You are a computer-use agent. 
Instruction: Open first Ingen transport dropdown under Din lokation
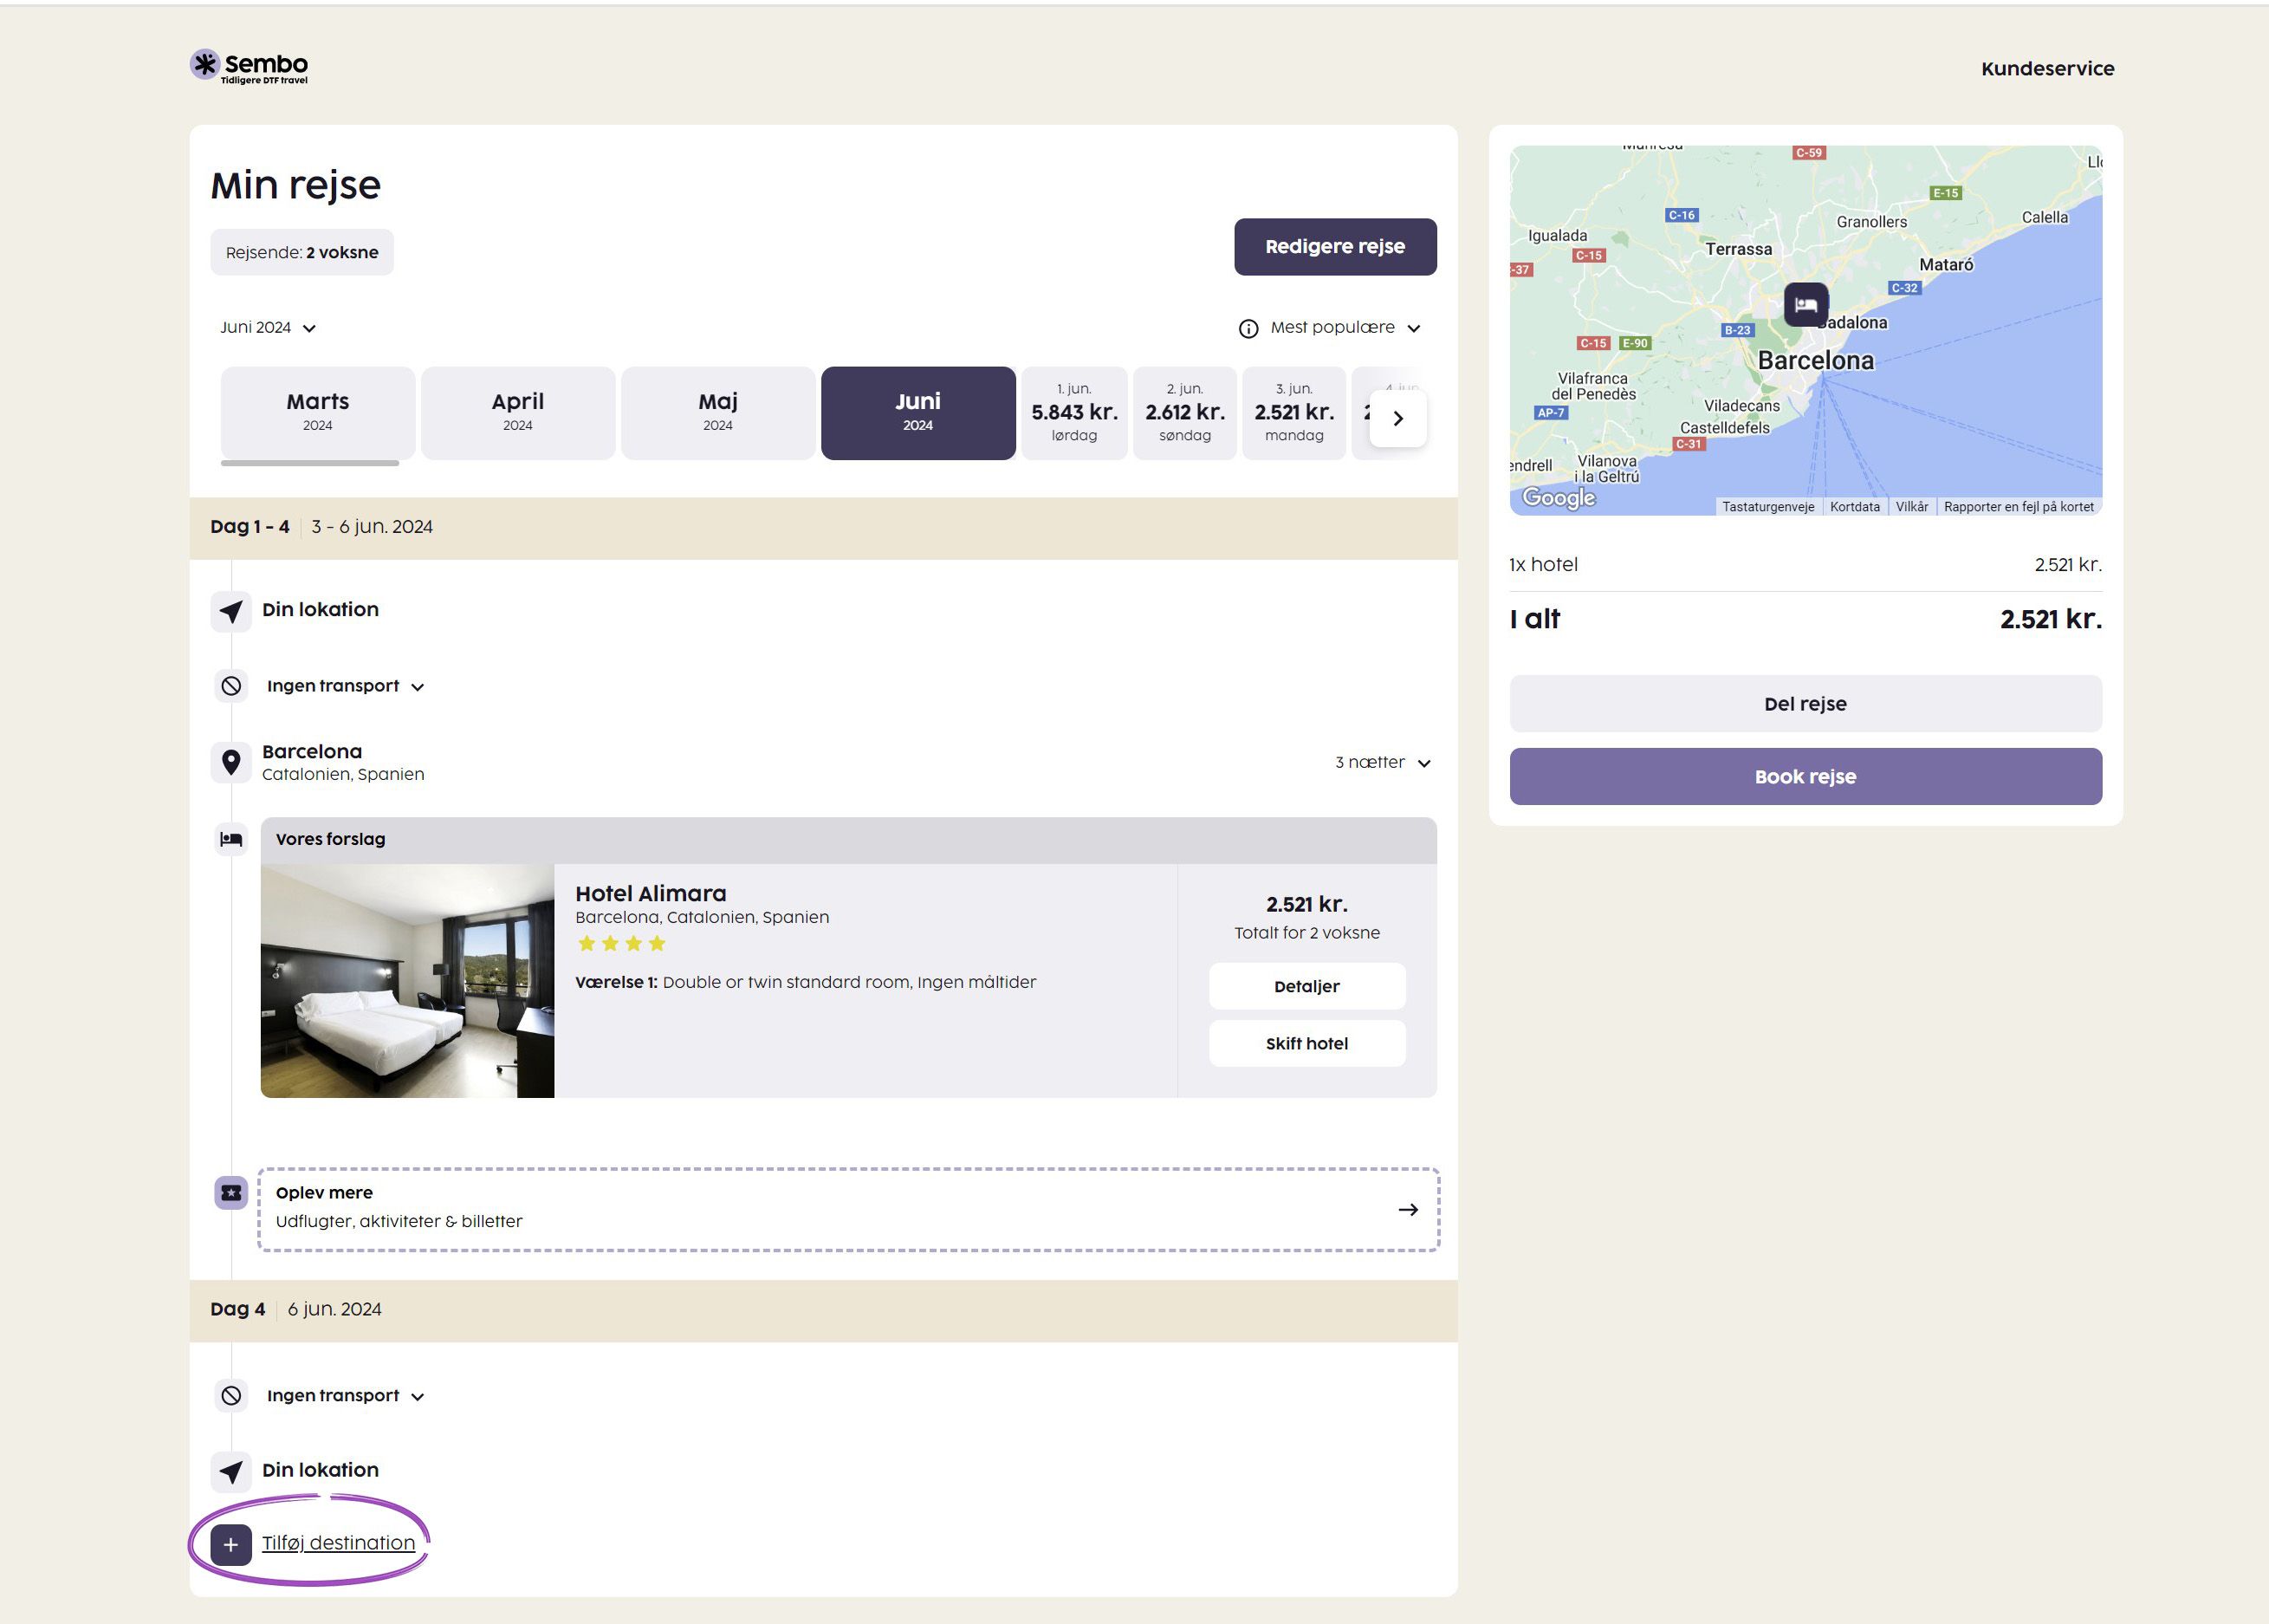pyautogui.click(x=345, y=686)
